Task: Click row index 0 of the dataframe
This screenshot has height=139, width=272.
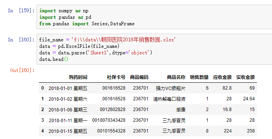Action: click(42, 88)
